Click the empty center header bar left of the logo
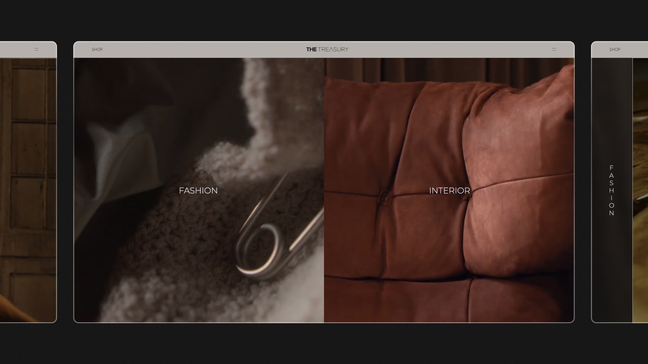 202,49
